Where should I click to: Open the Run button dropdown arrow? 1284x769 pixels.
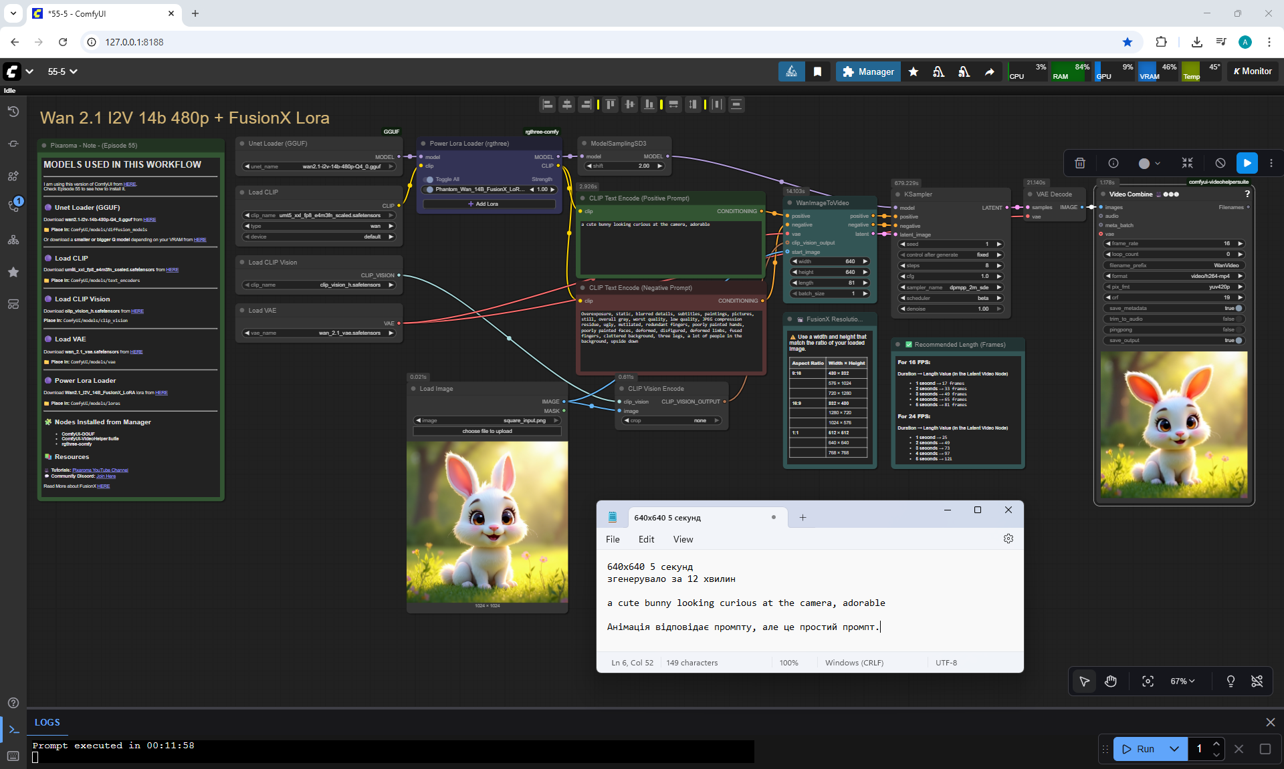pos(1174,749)
